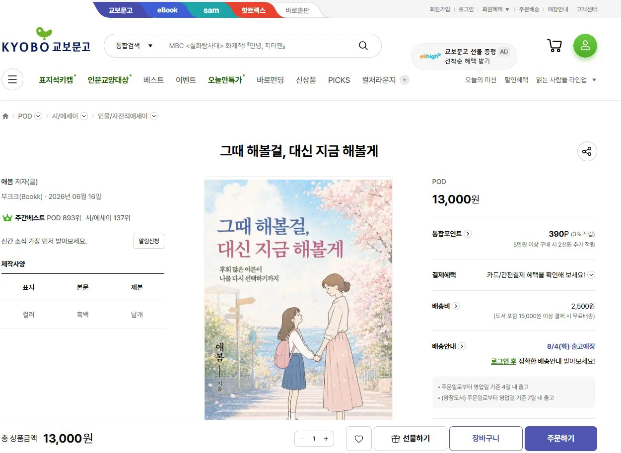Open the 통합검색 dropdown
The width and height of the screenshot is (621, 453).
(x=134, y=46)
